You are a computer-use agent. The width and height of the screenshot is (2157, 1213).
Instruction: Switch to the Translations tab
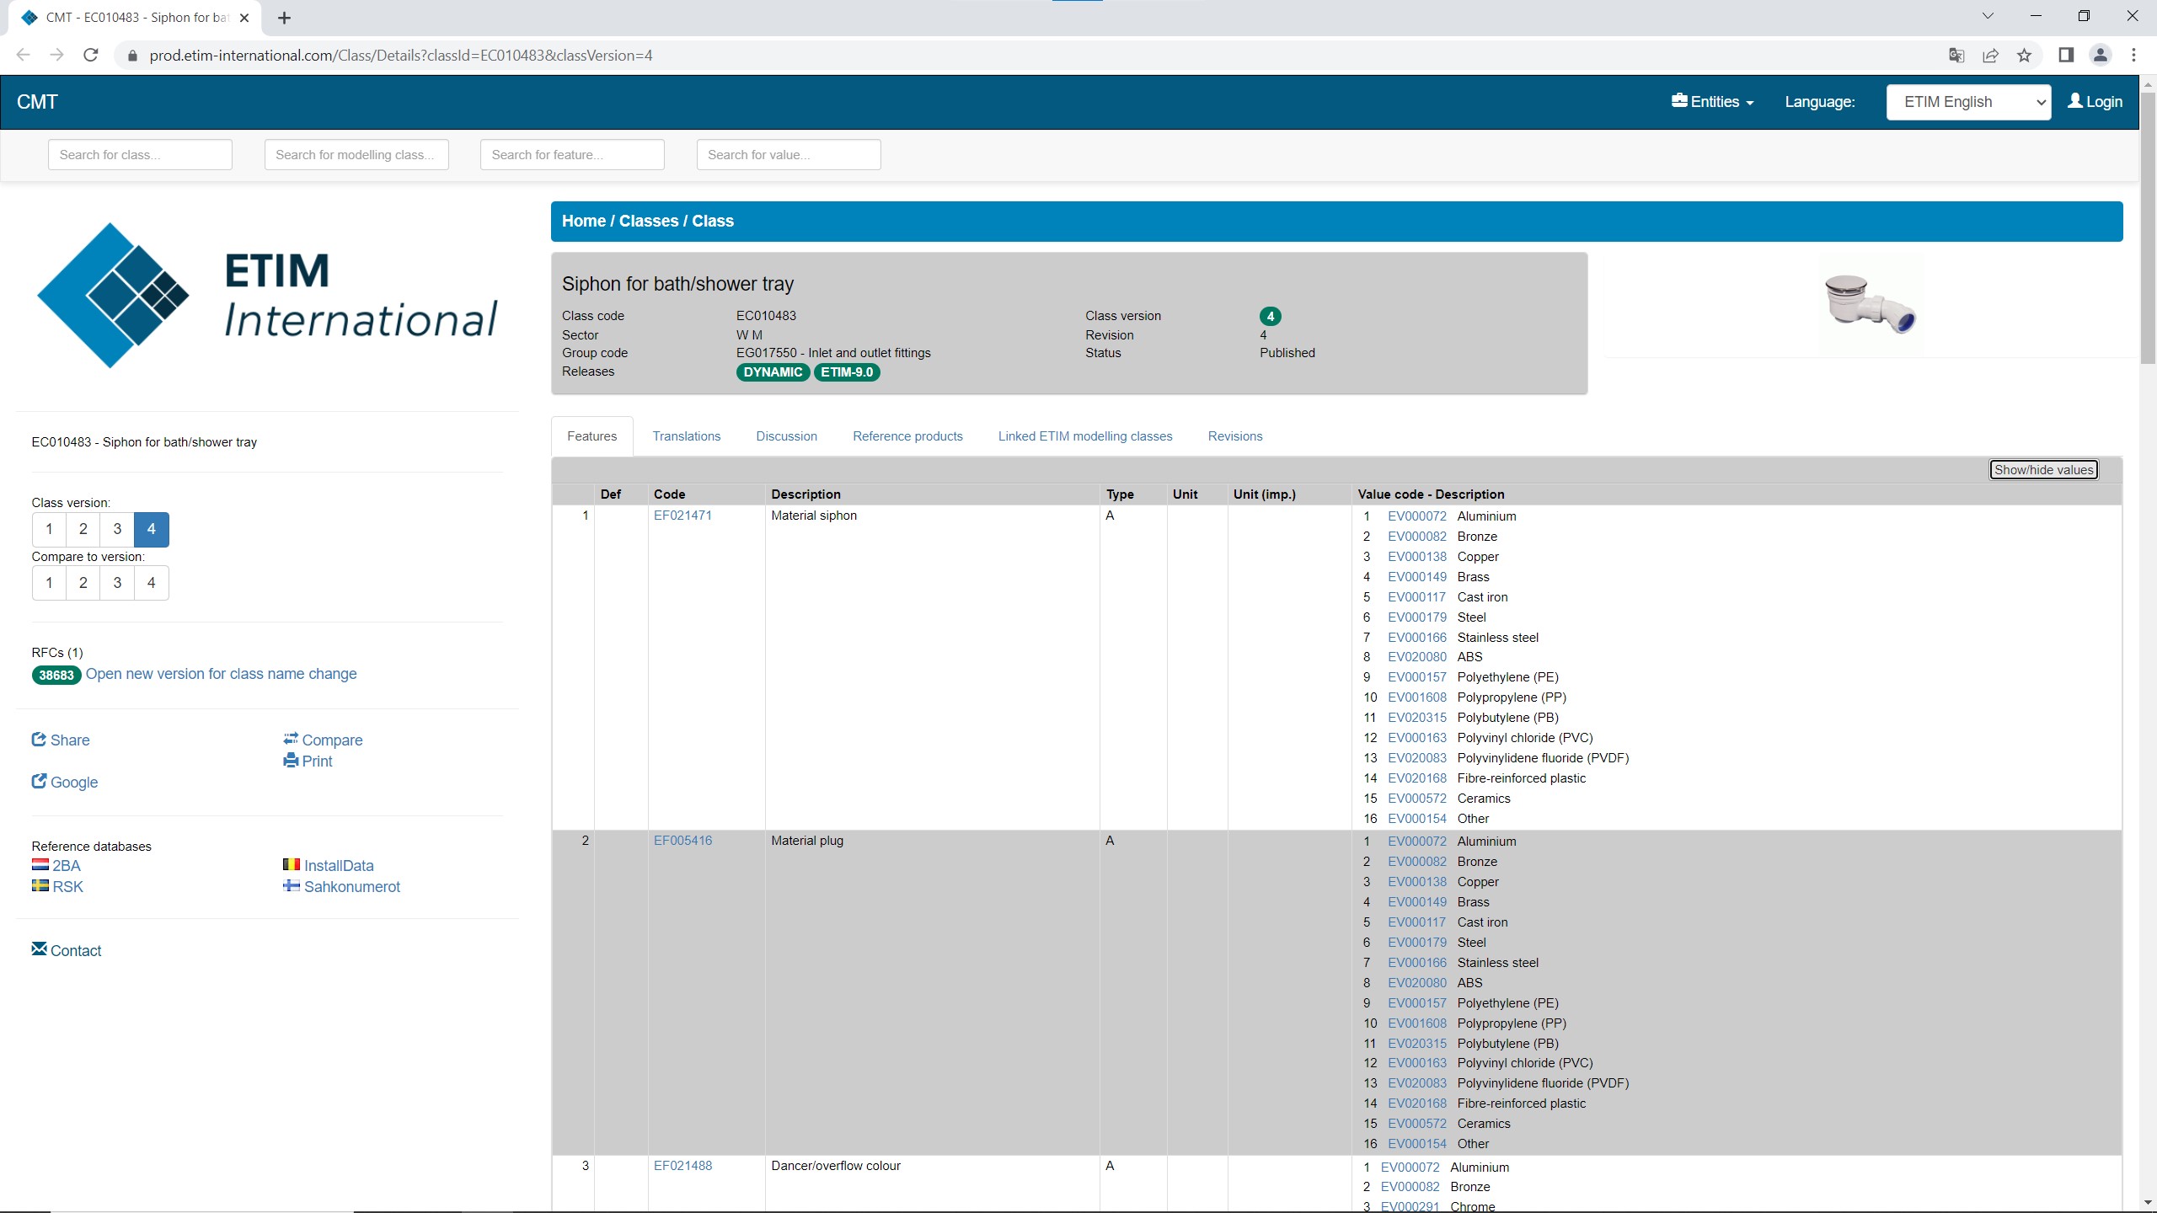pos(686,436)
